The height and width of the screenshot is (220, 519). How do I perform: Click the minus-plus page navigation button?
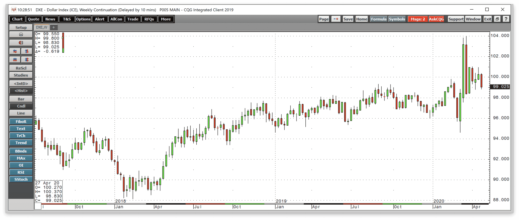[x=336, y=19]
